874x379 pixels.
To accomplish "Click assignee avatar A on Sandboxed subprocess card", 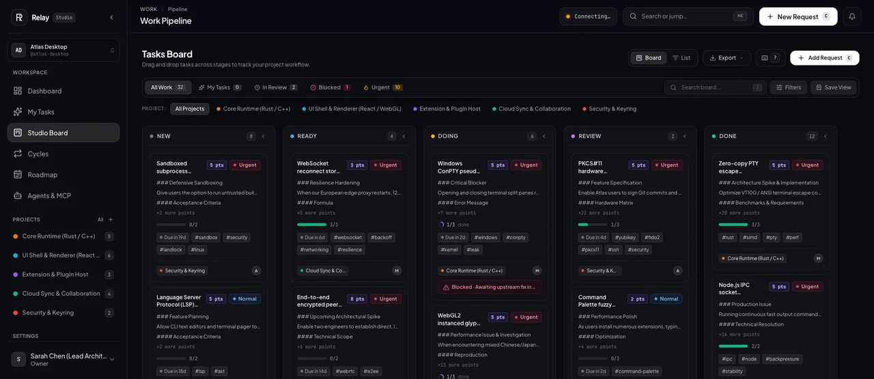I will tap(256, 270).
